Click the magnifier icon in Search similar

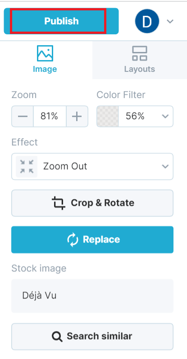(57, 336)
